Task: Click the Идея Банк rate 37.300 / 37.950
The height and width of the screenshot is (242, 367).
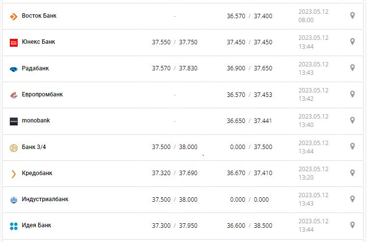Action: (174, 225)
